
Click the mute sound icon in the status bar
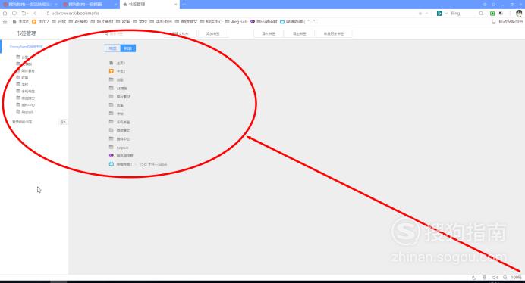[495, 278]
